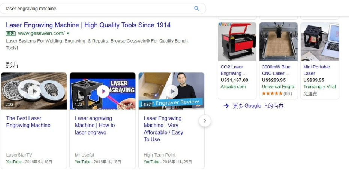Click the five-star rating with 84 reviews
Viewport: 349px width, 170px height.
coord(277,93)
